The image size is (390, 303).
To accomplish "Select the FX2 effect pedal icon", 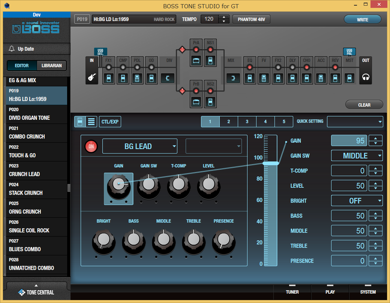I will pos(278,78).
